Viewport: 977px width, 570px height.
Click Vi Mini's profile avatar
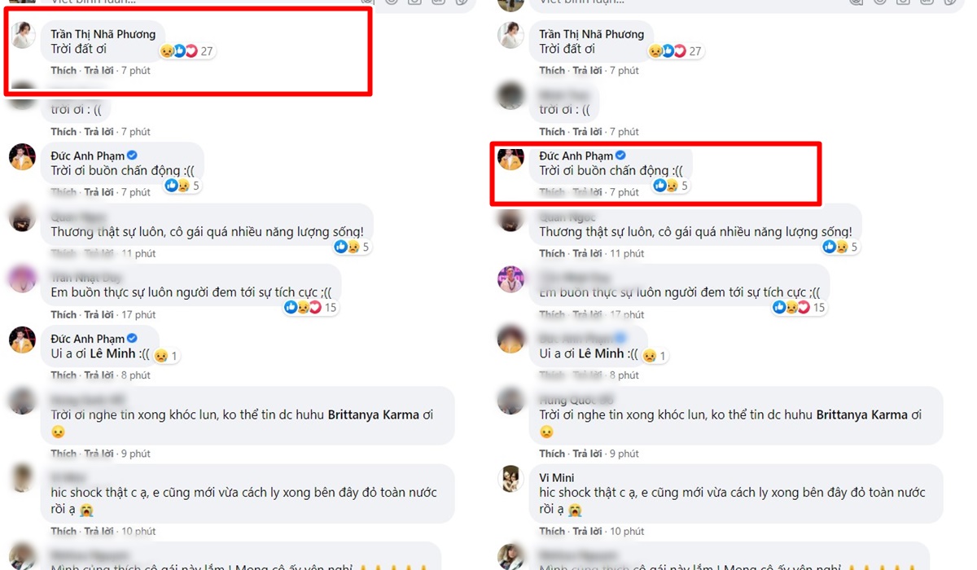[x=510, y=479]
